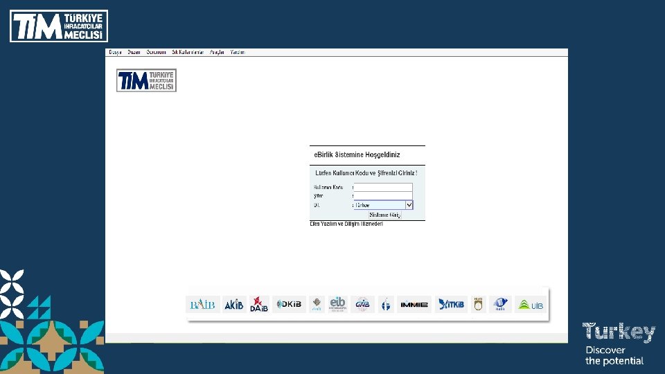
Task: Click the AKİB union logo
Action: (x=234, y=304)
